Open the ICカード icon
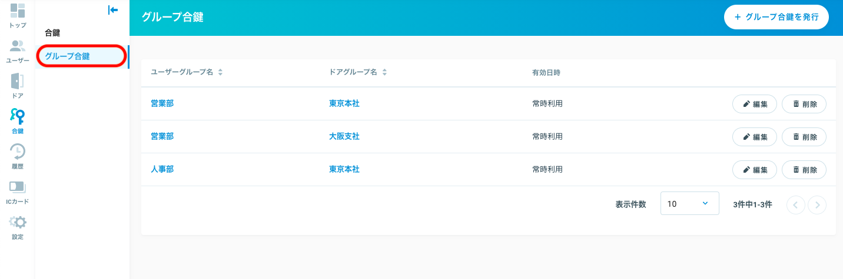This screenshot has width=843, height=279. [18, 192]
